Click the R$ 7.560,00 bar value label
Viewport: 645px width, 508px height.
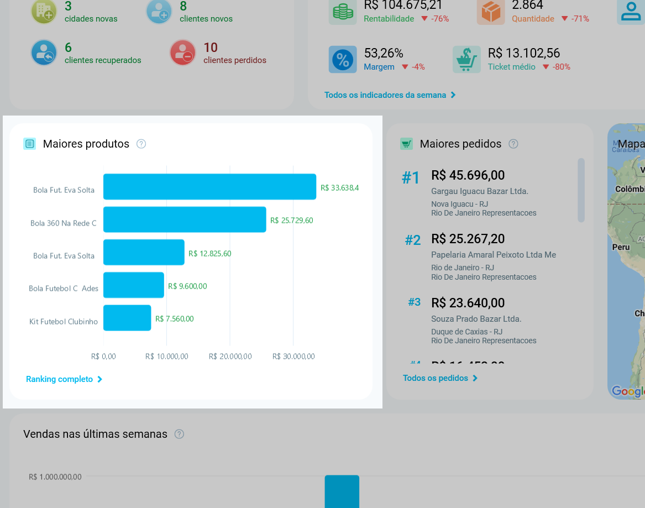tap(175, 319)
